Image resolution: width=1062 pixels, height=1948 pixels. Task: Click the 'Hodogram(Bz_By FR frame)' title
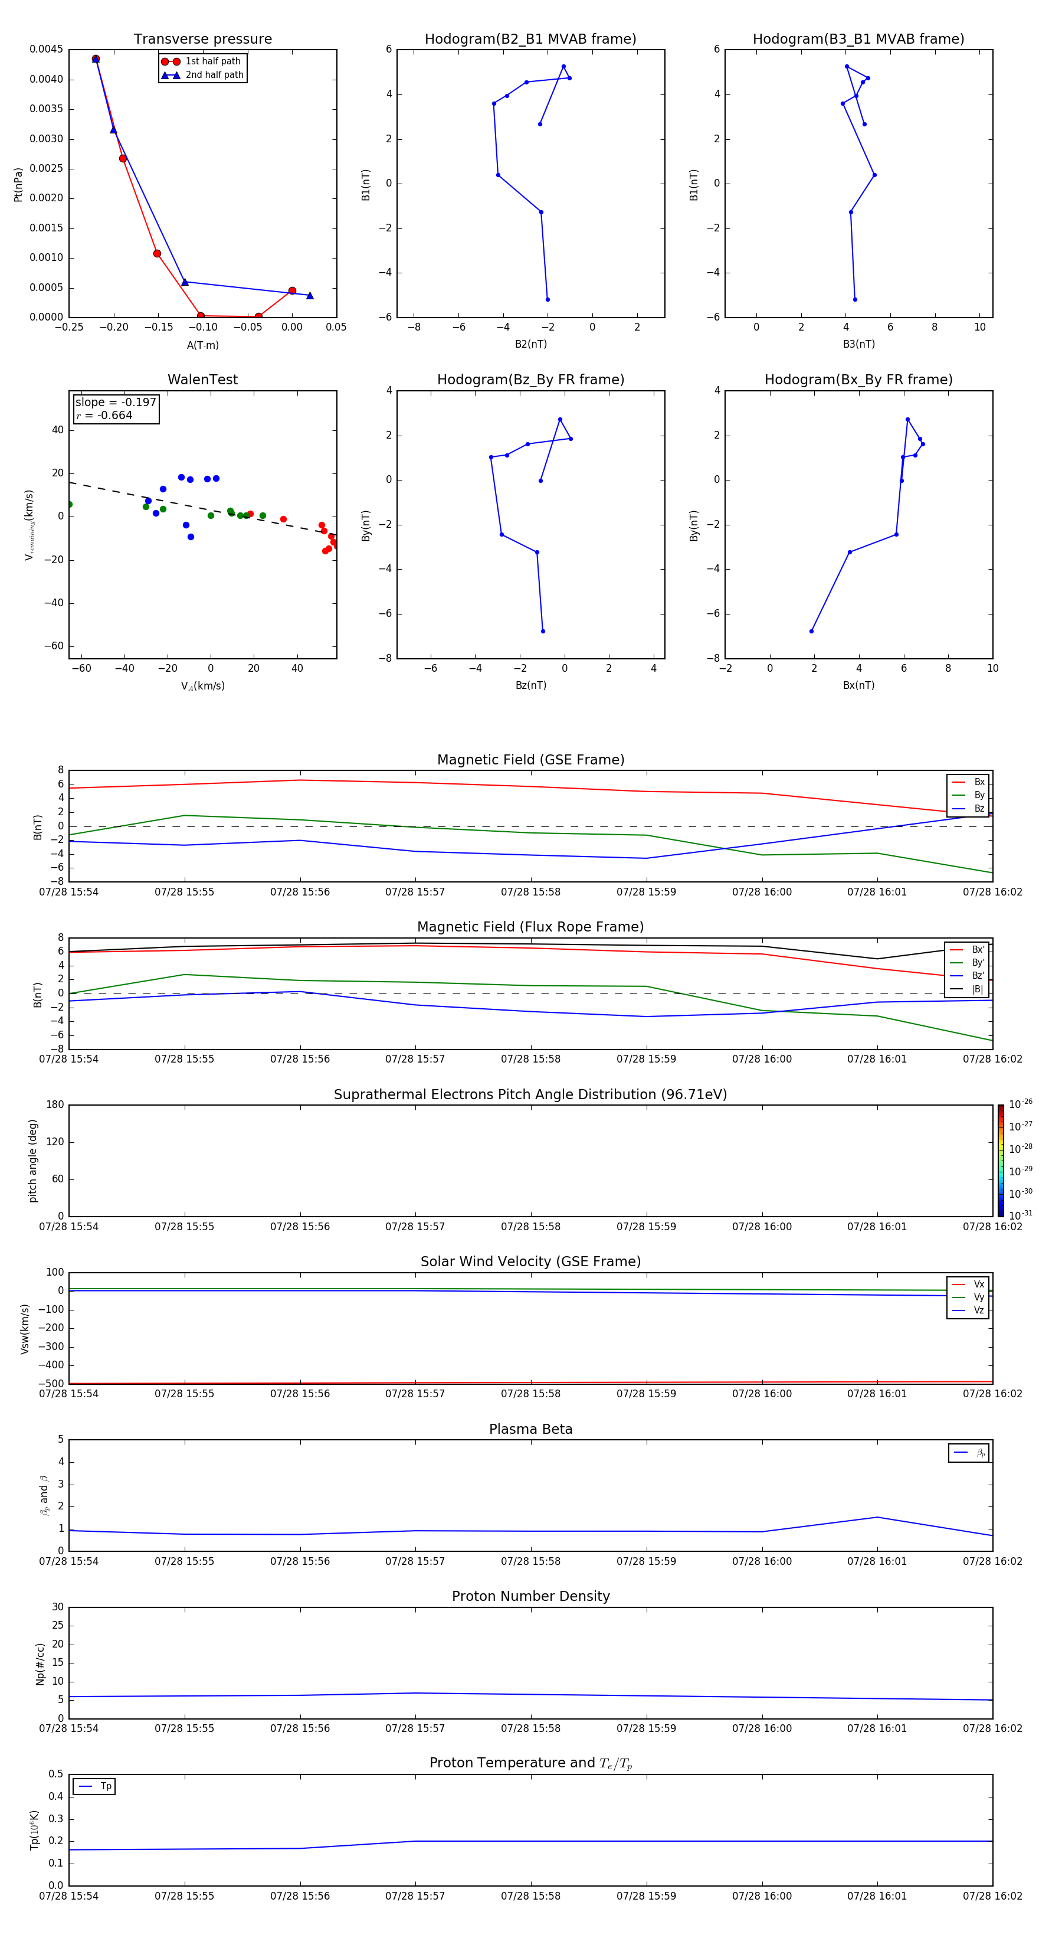tap(530, 380)
